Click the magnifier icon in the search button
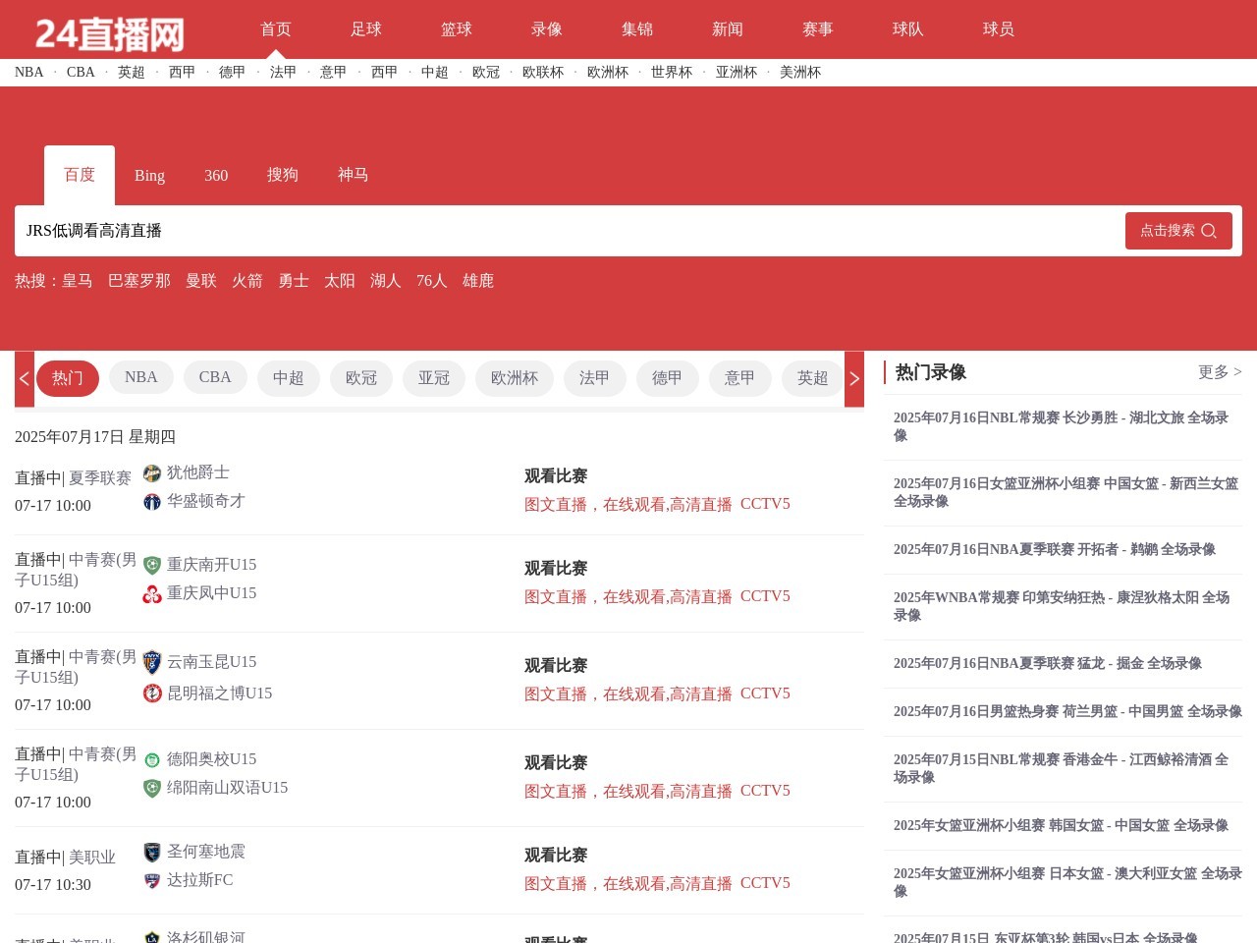 (1209, 230)
